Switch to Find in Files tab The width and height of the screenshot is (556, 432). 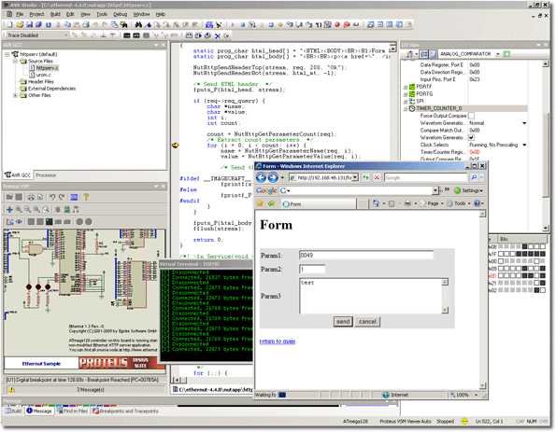point(72,411)
